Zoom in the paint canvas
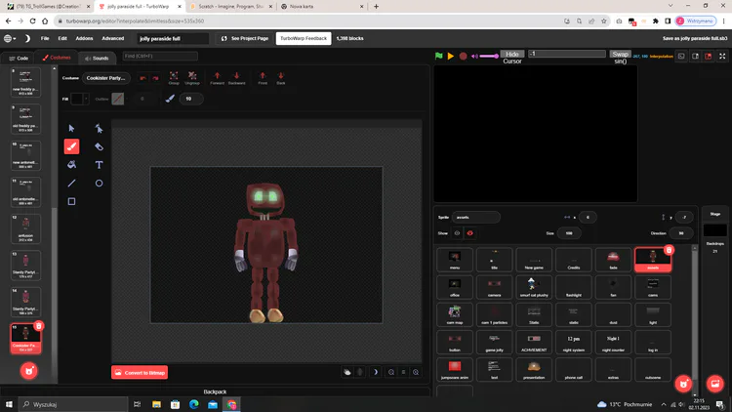Screen dimensions: 732x412 [416, 372]
